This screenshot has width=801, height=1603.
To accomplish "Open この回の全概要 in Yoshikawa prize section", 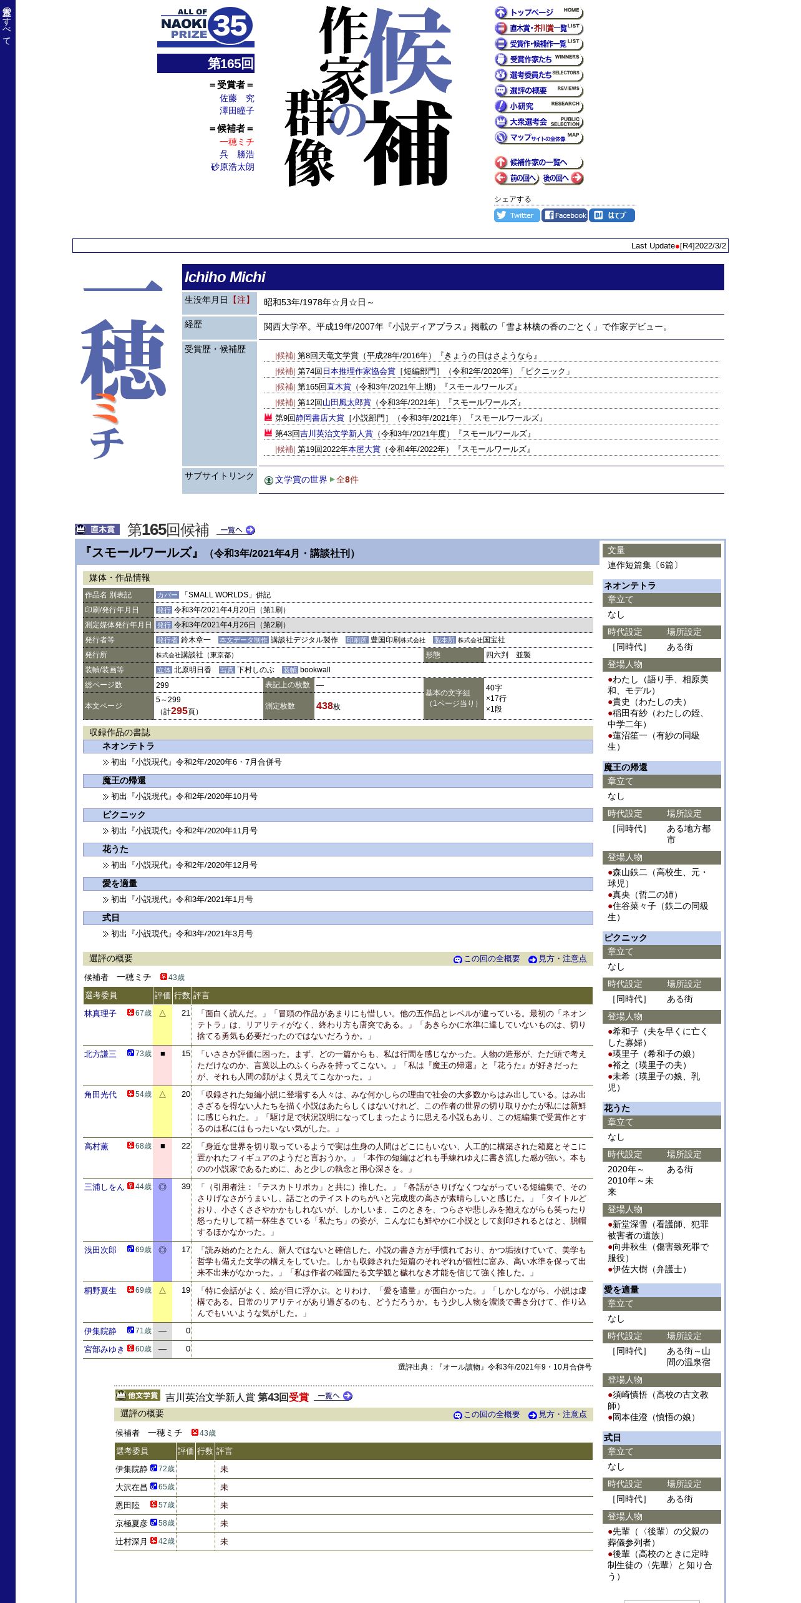I will 487,1414.
